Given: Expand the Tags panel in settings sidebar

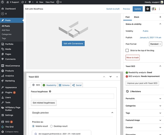Looking at the screenshot, I should (x=144, y=113).
